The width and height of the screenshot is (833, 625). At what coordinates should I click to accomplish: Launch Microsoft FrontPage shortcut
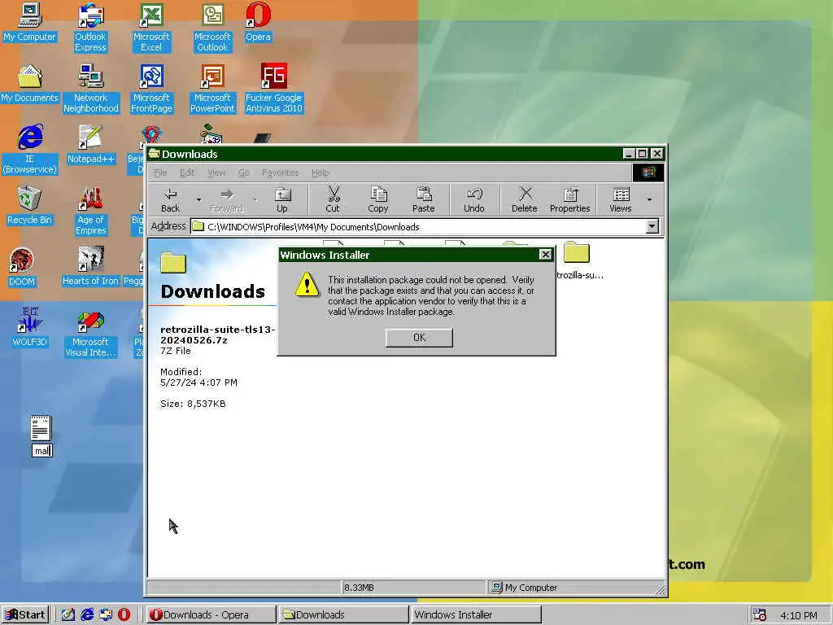[x=151, y=89]
